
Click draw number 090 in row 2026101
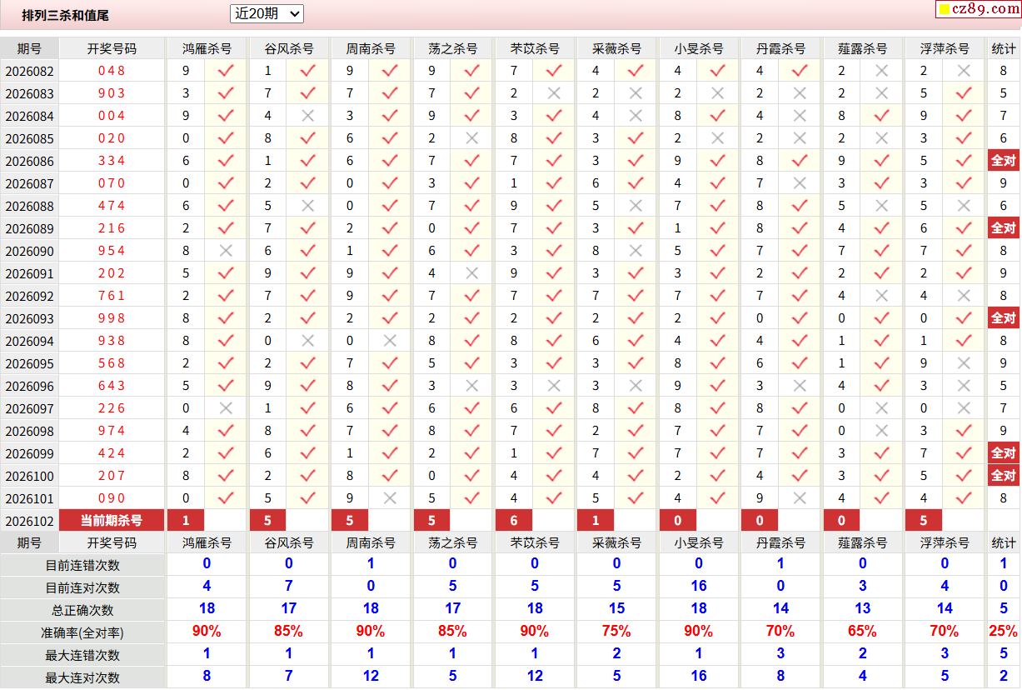click(112, 498)
